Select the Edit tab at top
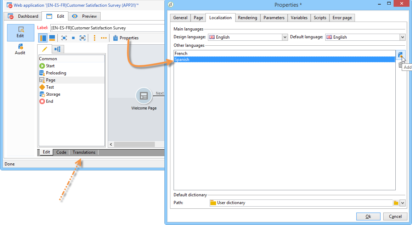Viewport: 412px width, 225px height. tap(56, 16)
